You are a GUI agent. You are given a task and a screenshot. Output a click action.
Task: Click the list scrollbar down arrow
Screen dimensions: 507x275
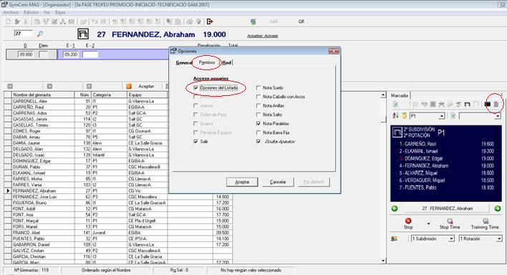383,261
